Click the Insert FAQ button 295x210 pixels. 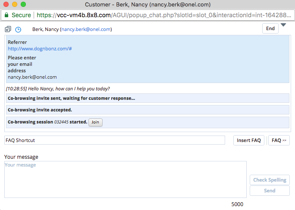pos(249,140)
